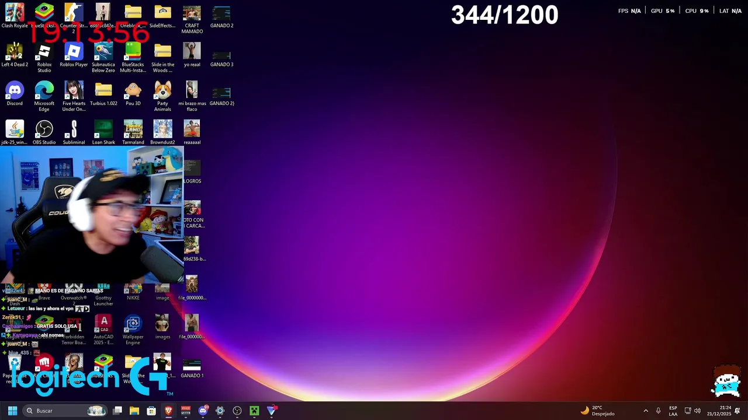The width and height of the screenshot is (748, 420).
Task: Click the microphone icon in the system tray
Action: [658, 411]
